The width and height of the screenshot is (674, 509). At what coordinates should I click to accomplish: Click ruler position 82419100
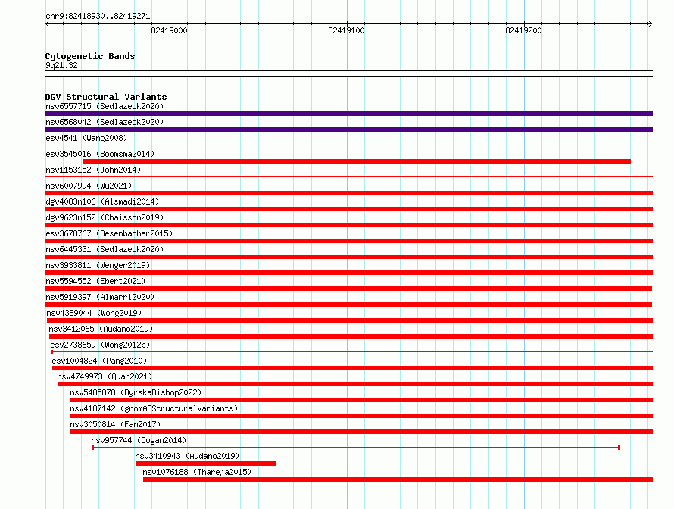[x=346, y=30]
